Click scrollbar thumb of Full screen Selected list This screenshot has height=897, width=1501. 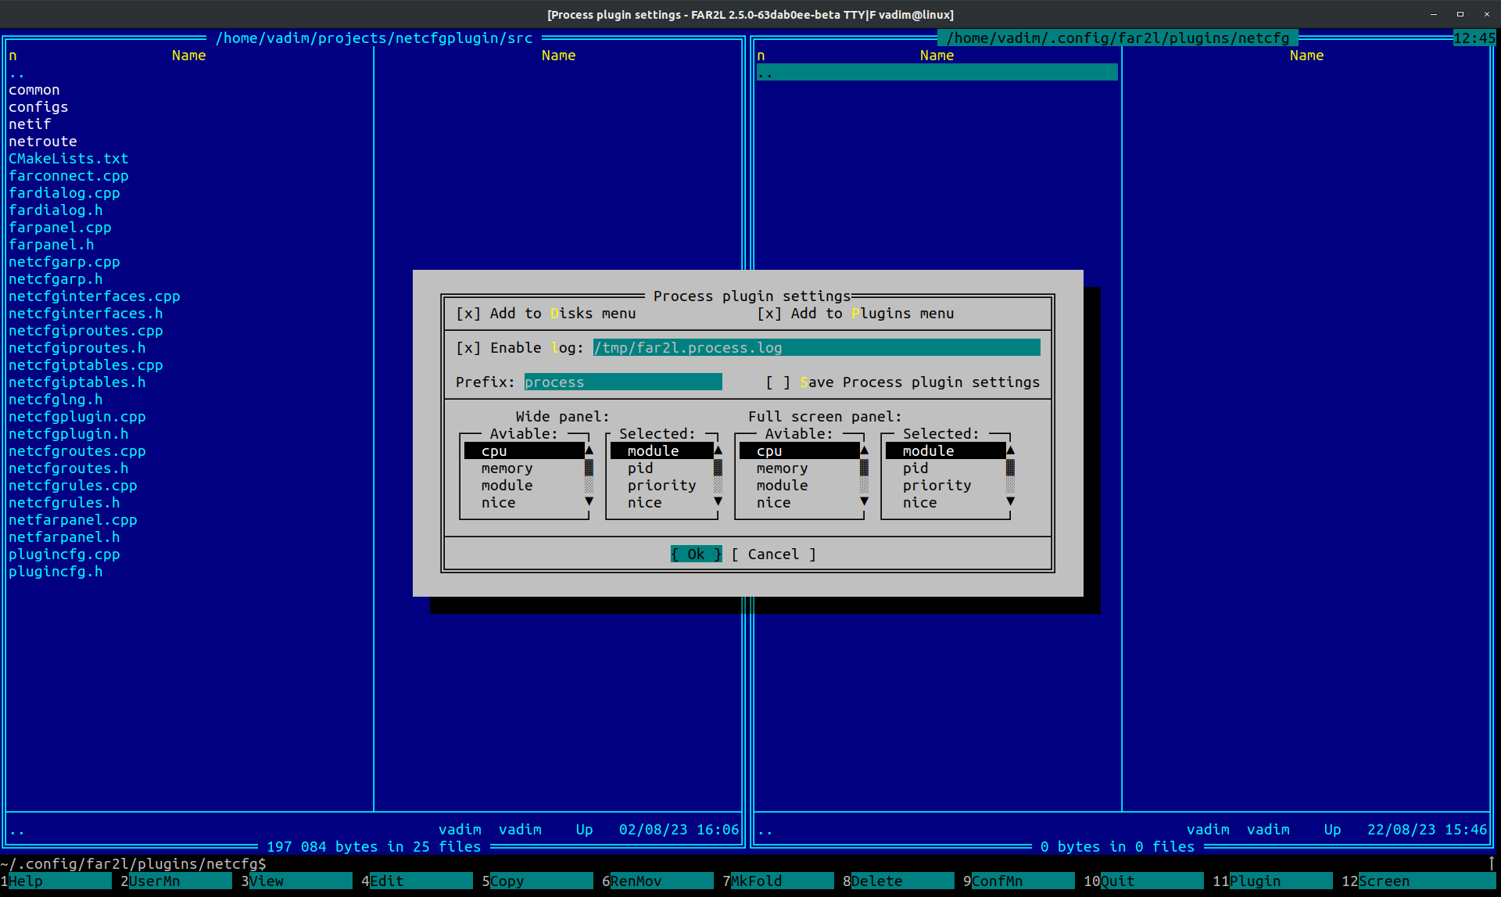(1010, 468)
